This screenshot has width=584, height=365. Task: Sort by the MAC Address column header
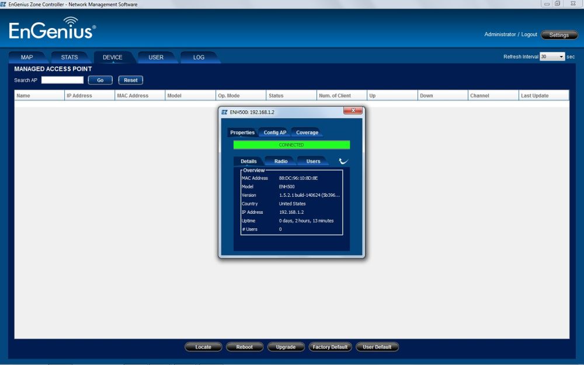(x=140, y=96)
